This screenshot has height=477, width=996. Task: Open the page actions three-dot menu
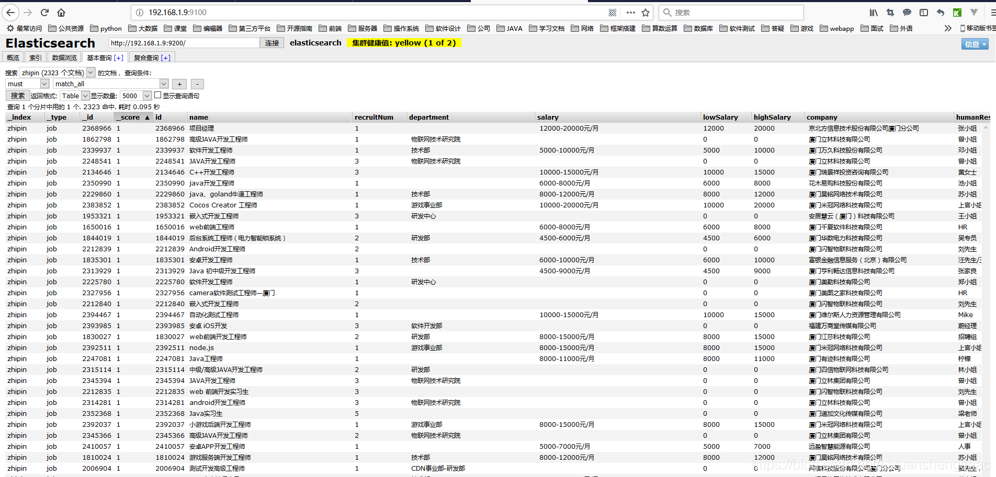(x=631, y=12)
